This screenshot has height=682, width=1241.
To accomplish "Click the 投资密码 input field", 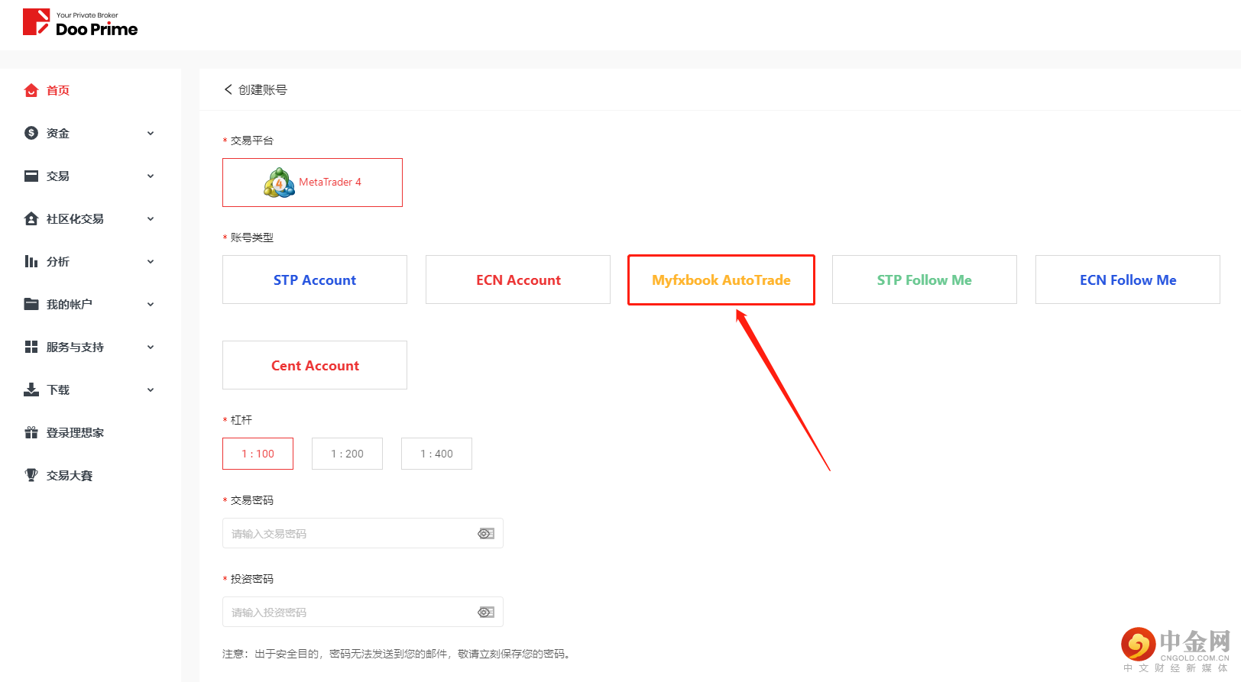I will (x=363, y=612).
